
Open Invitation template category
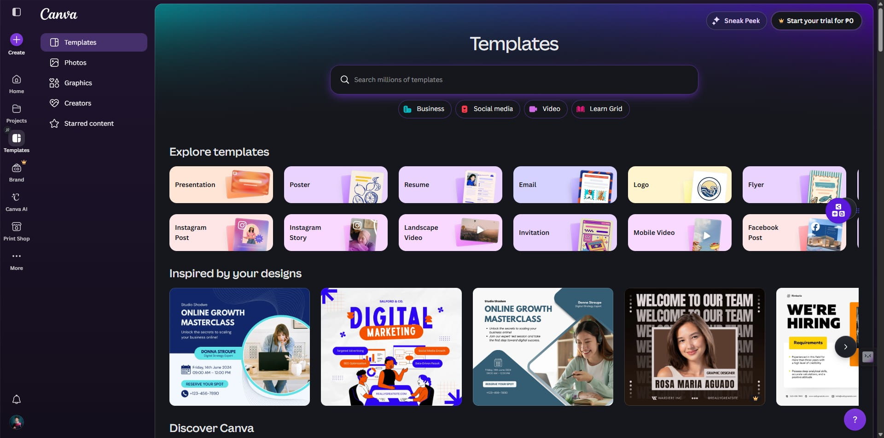tap(565, 233)
